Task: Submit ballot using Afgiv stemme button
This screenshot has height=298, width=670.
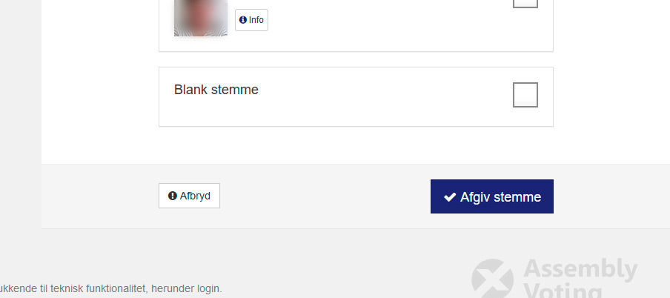Action: [x=492, y=196]
